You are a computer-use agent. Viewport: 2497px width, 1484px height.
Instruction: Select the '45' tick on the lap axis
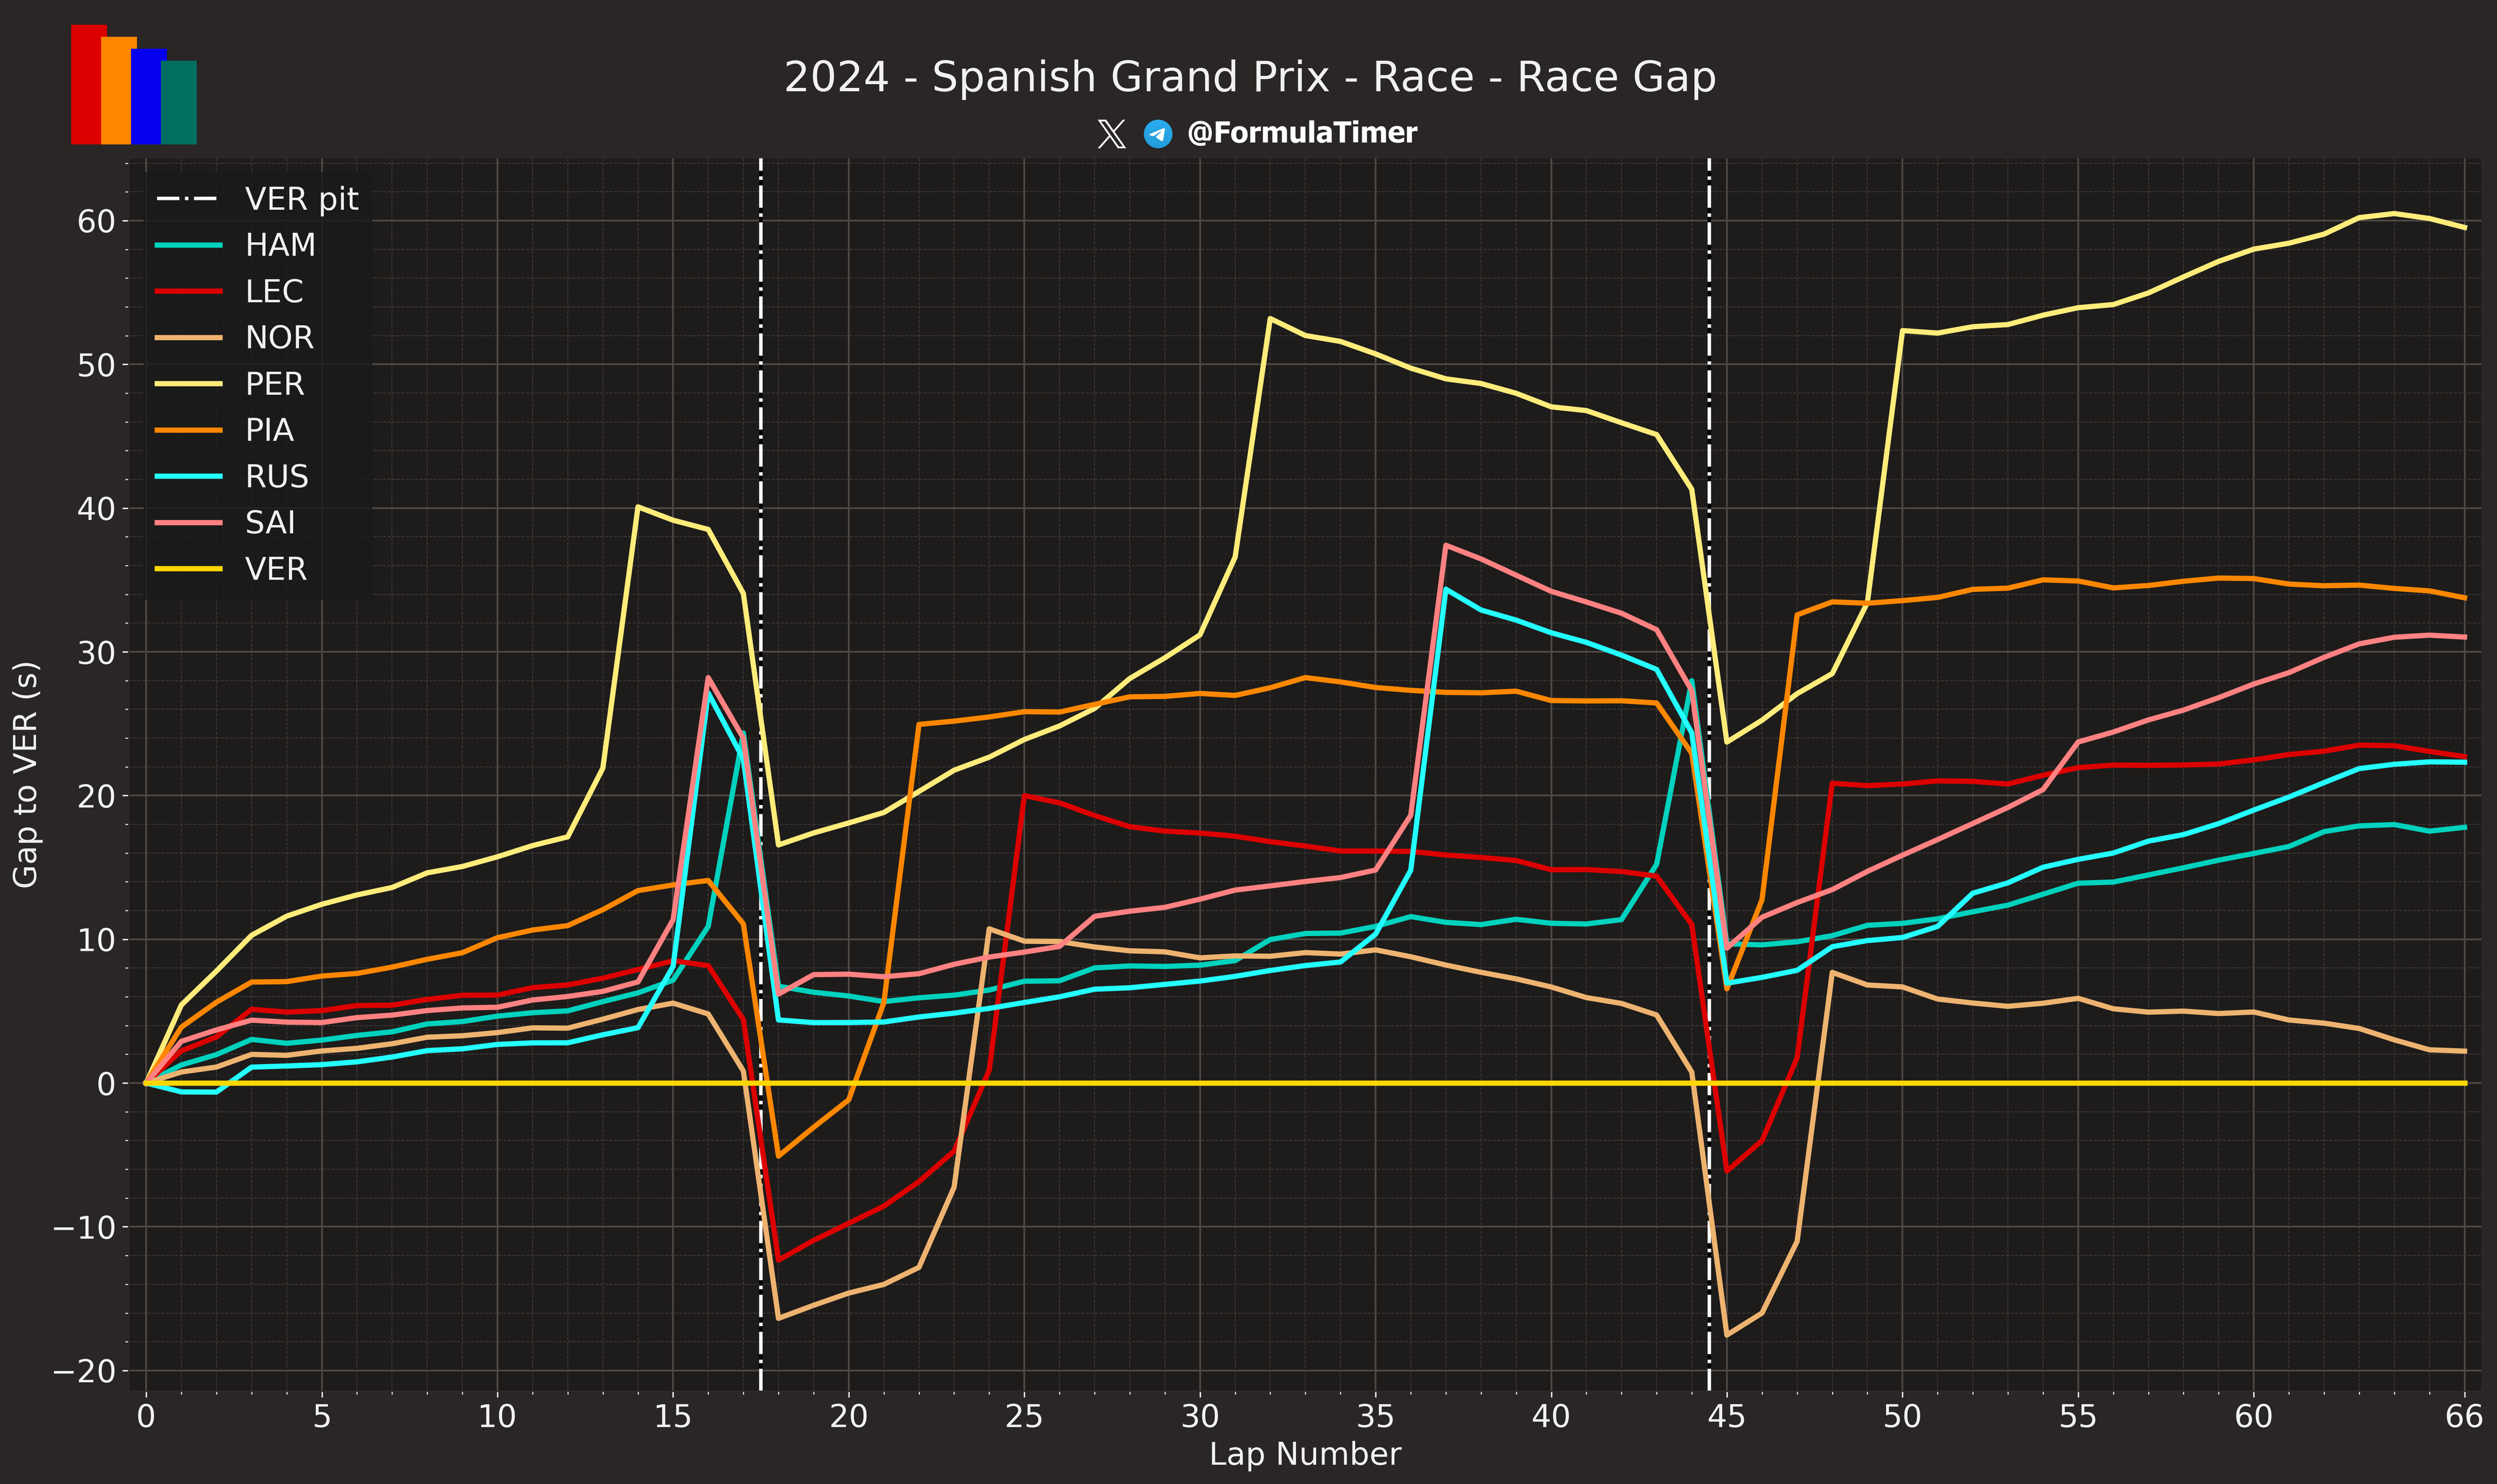tap(1727, 1417)
